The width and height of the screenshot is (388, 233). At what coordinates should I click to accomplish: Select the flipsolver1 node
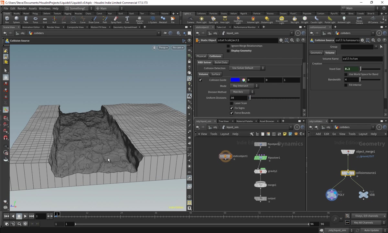pyautogui.click(x=261, y=158)
